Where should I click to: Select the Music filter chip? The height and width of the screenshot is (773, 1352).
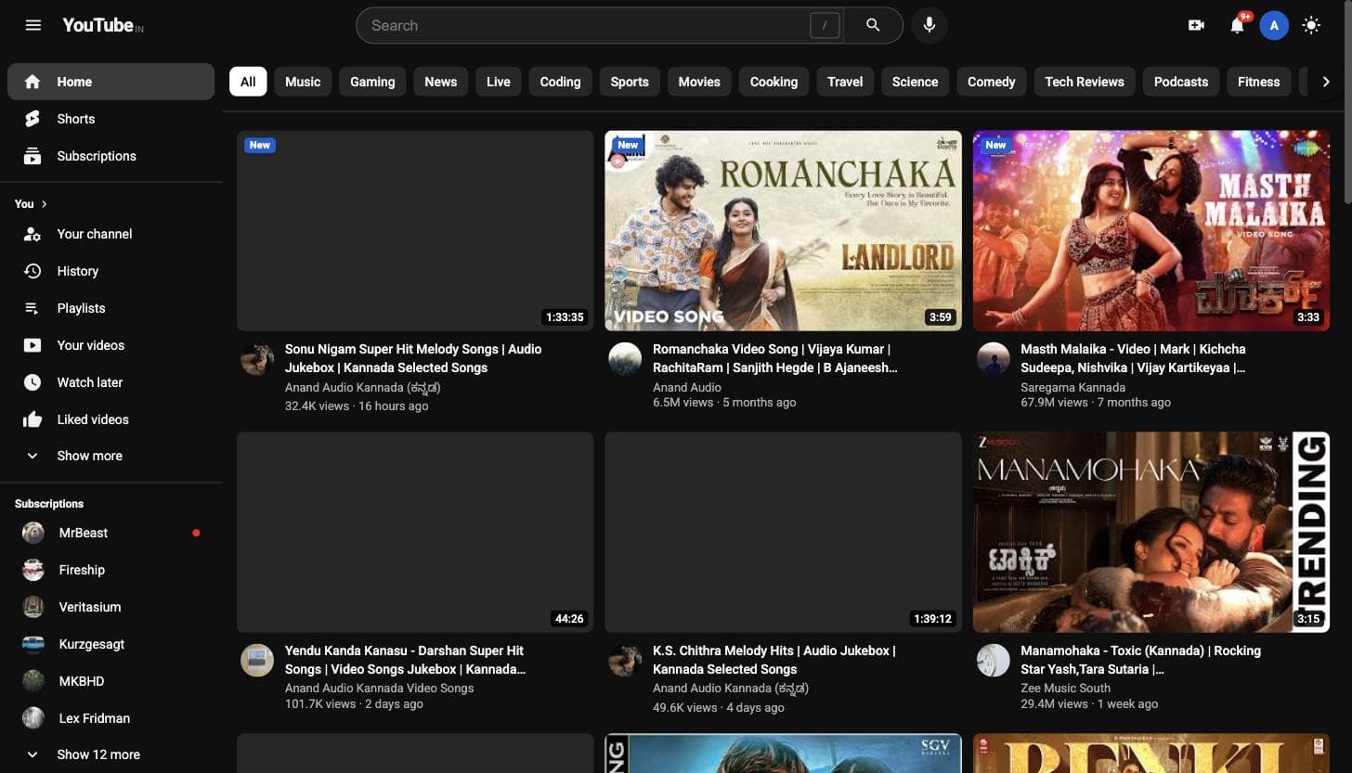[x=303, y=82]
